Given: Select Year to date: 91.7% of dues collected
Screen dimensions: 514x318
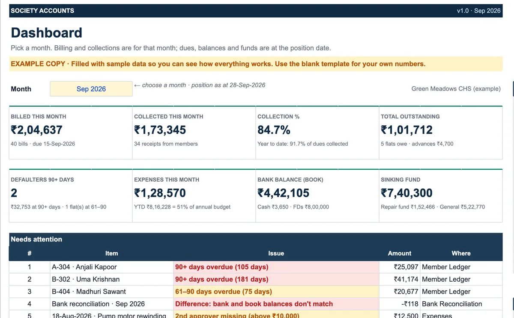Looking at the screenshot, I should pyautogui.click(x=303, y=144).
